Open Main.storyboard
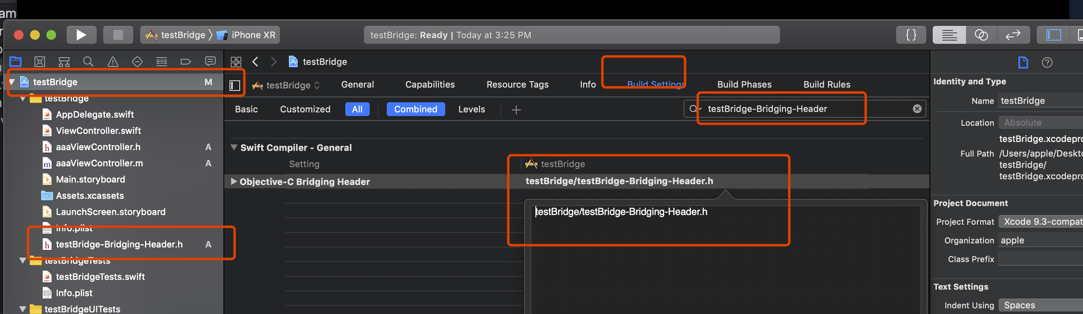Screen dimensions: 1083x314 (91, 179)
